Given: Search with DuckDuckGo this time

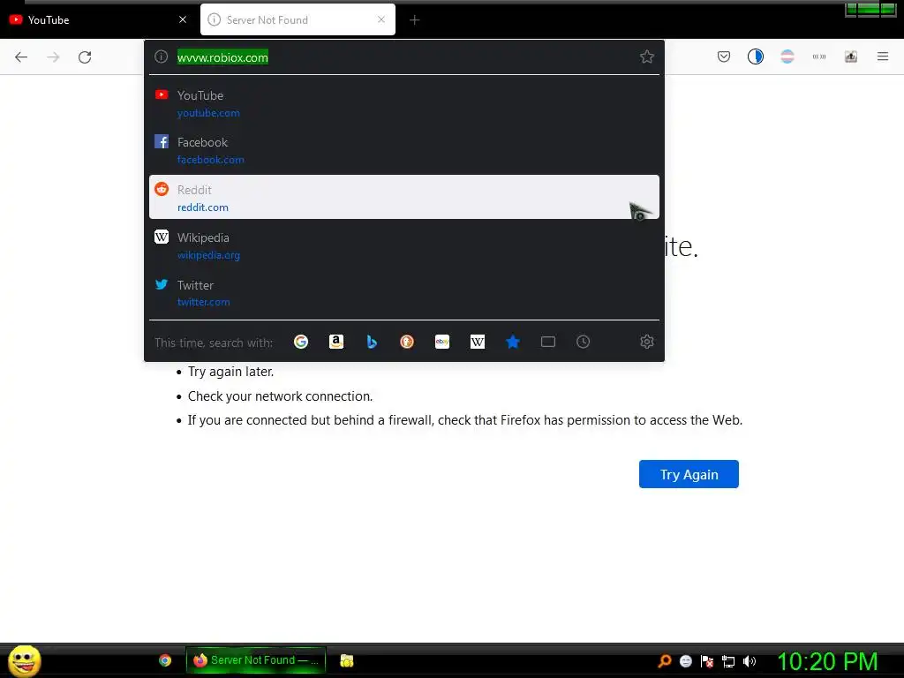Looking at the screenshot, I should pos(407,342).
